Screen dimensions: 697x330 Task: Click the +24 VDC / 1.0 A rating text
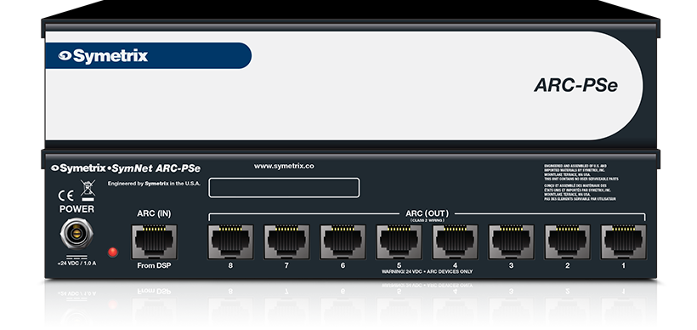pyautogui.click(x=76, y=264)
